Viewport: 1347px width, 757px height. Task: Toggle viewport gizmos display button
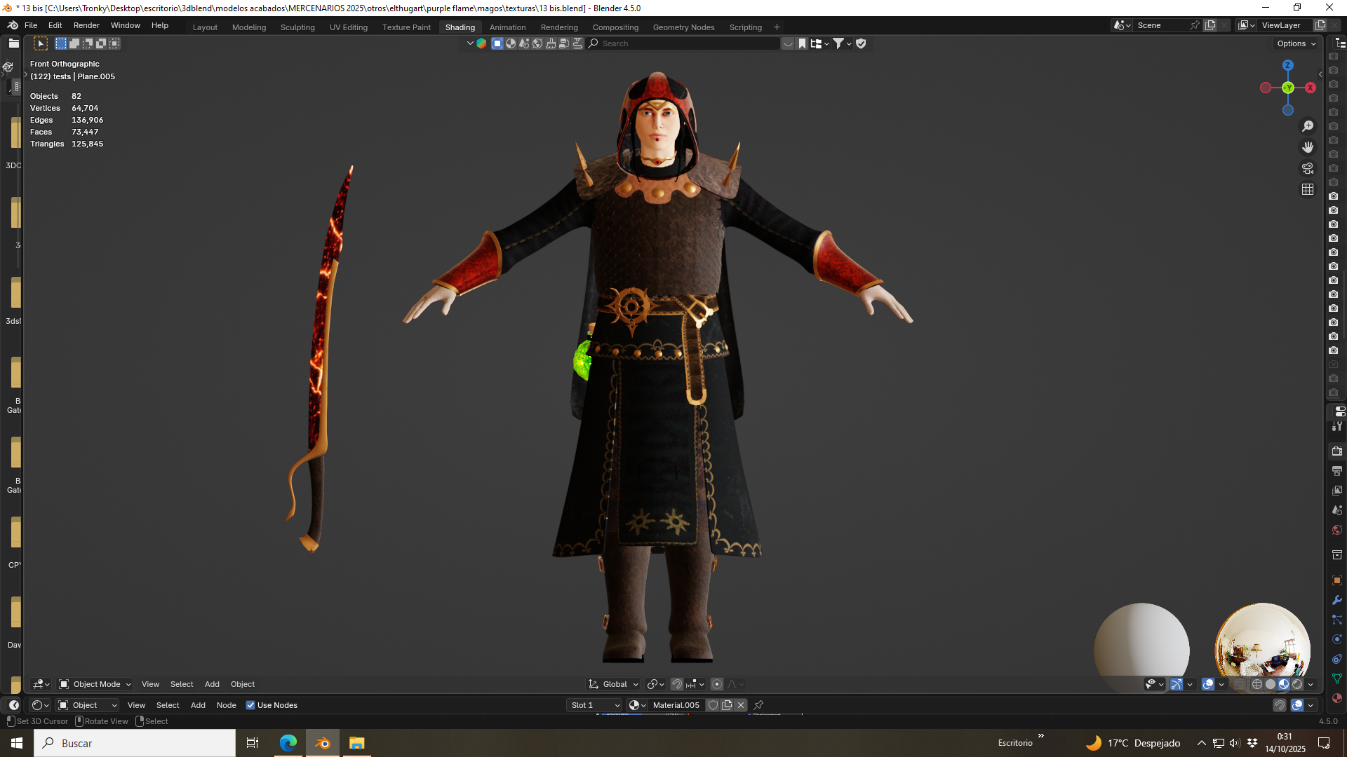coord(1177,684)
